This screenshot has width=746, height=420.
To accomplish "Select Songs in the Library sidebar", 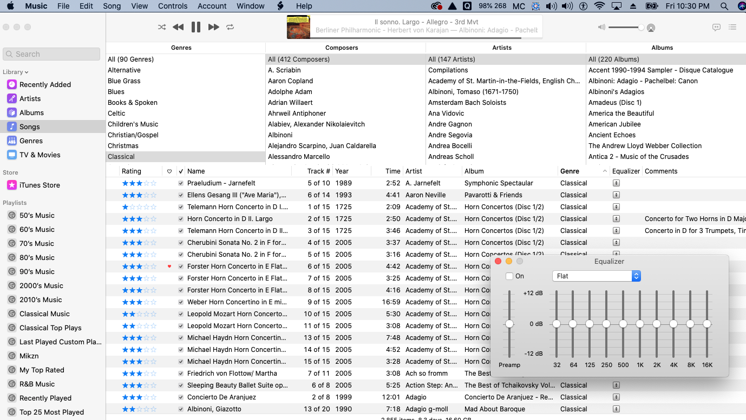I will coord(52,126).
